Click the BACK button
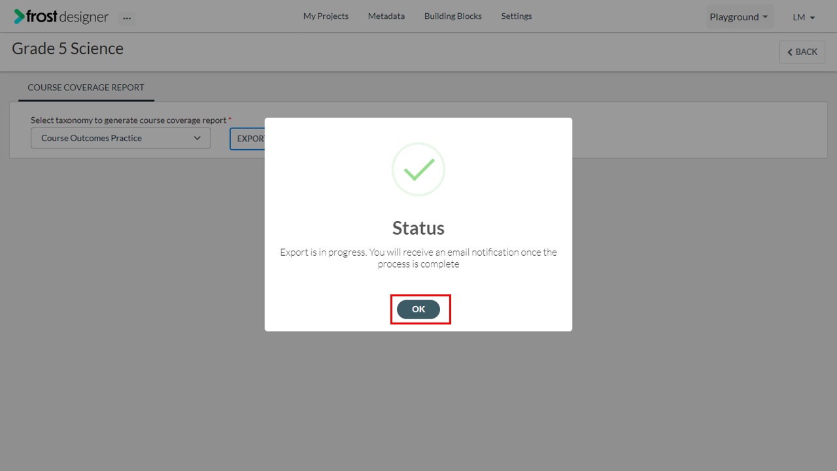The width and height of the screenshot is (837, 471). coord(802,52)
